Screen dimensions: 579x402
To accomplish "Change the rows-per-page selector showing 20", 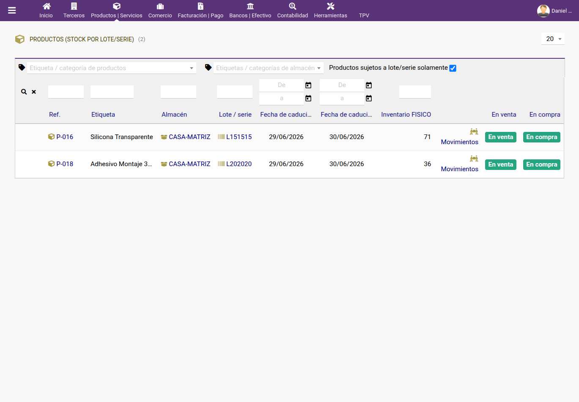I will [x=553, y=39].
